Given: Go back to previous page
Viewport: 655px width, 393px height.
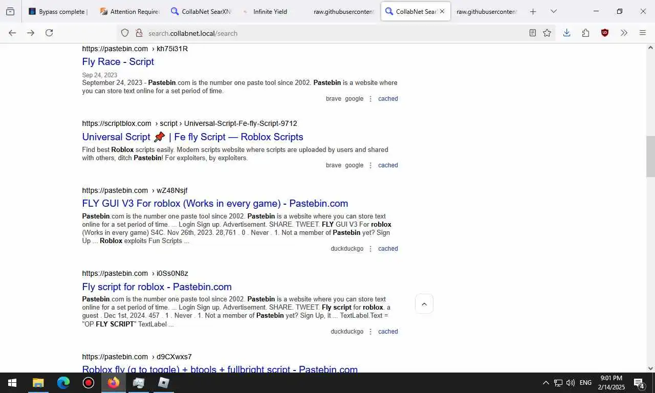Looking at the screenshot, I should coord(12,33).
